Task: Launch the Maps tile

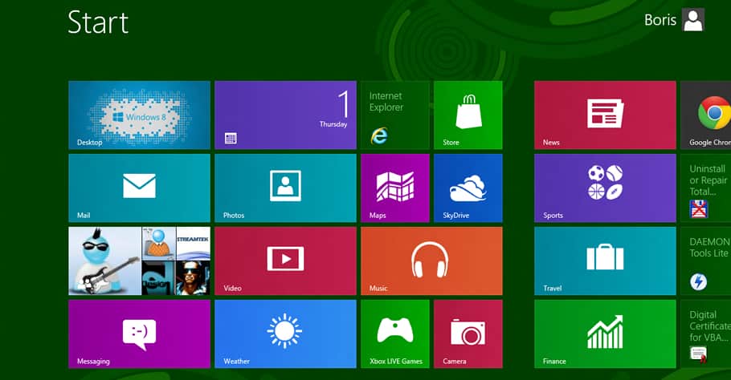Action: (x=394, y=188)
